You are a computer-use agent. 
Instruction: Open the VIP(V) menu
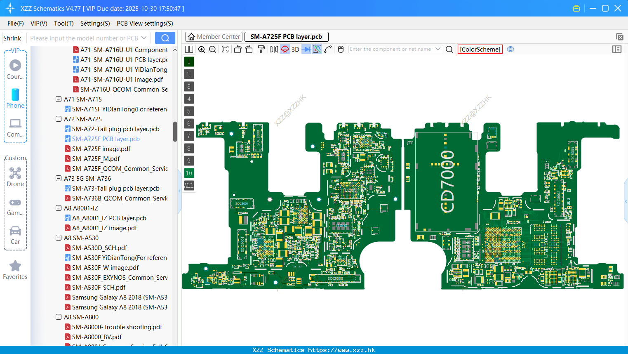pos(39,24)
